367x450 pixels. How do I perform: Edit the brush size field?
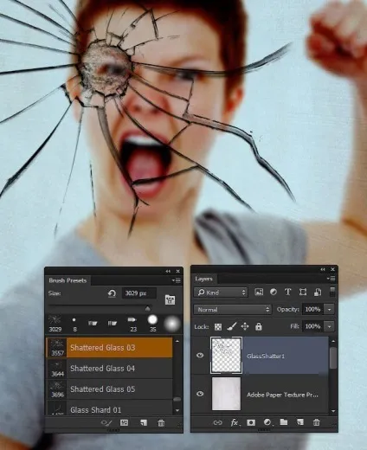point(139,293)
